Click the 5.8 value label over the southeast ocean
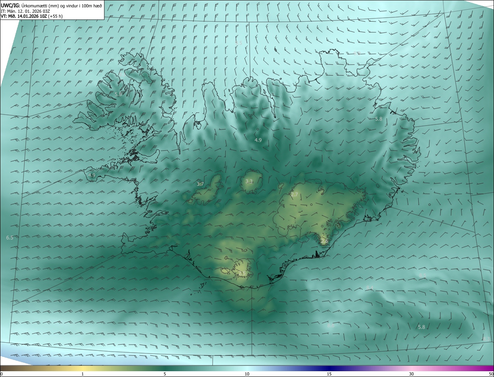494x377 pixels. (421, 327)
